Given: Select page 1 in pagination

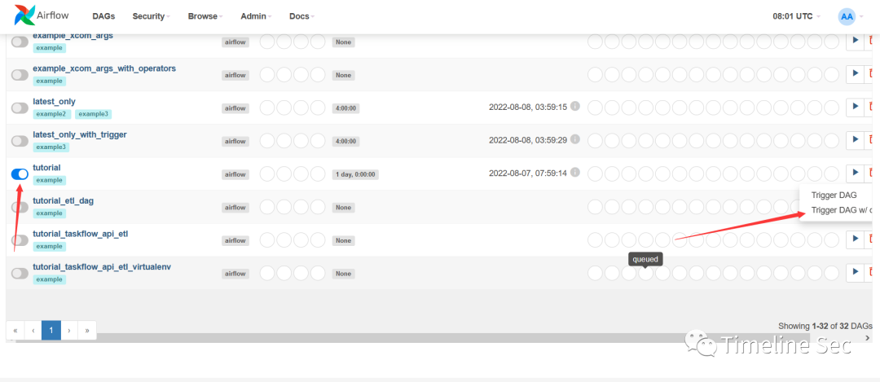Looking at the screenshot, I should pos(51,331).
